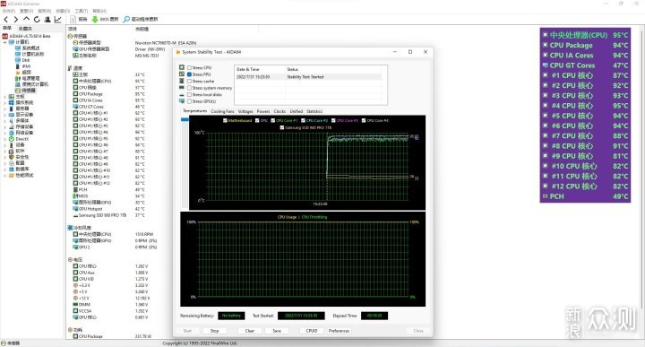Expand the 显示设备 tree node
Image resolution: width=645 pixels, height=347 pixels.
point(5,115)
